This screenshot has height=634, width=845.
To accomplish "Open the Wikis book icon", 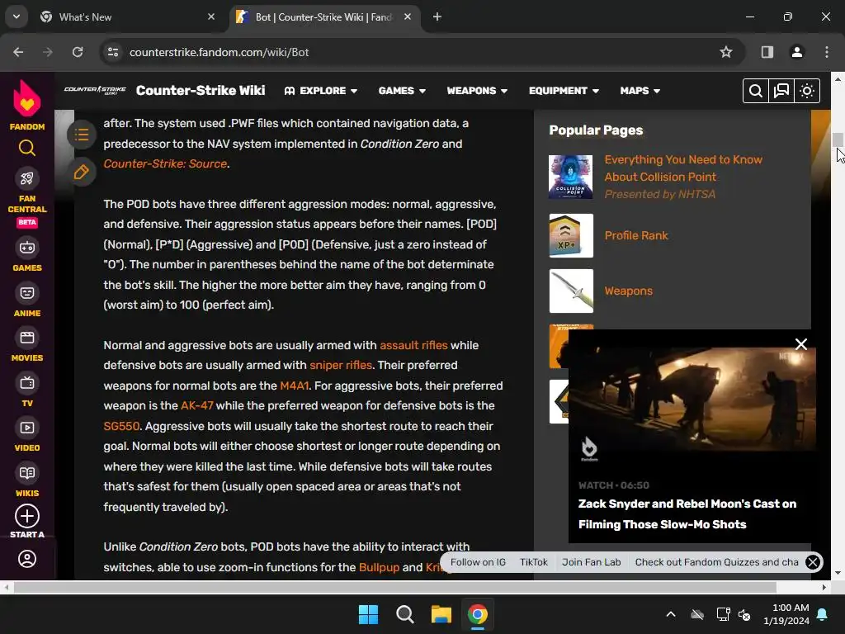I will click(x=27, y=473).
